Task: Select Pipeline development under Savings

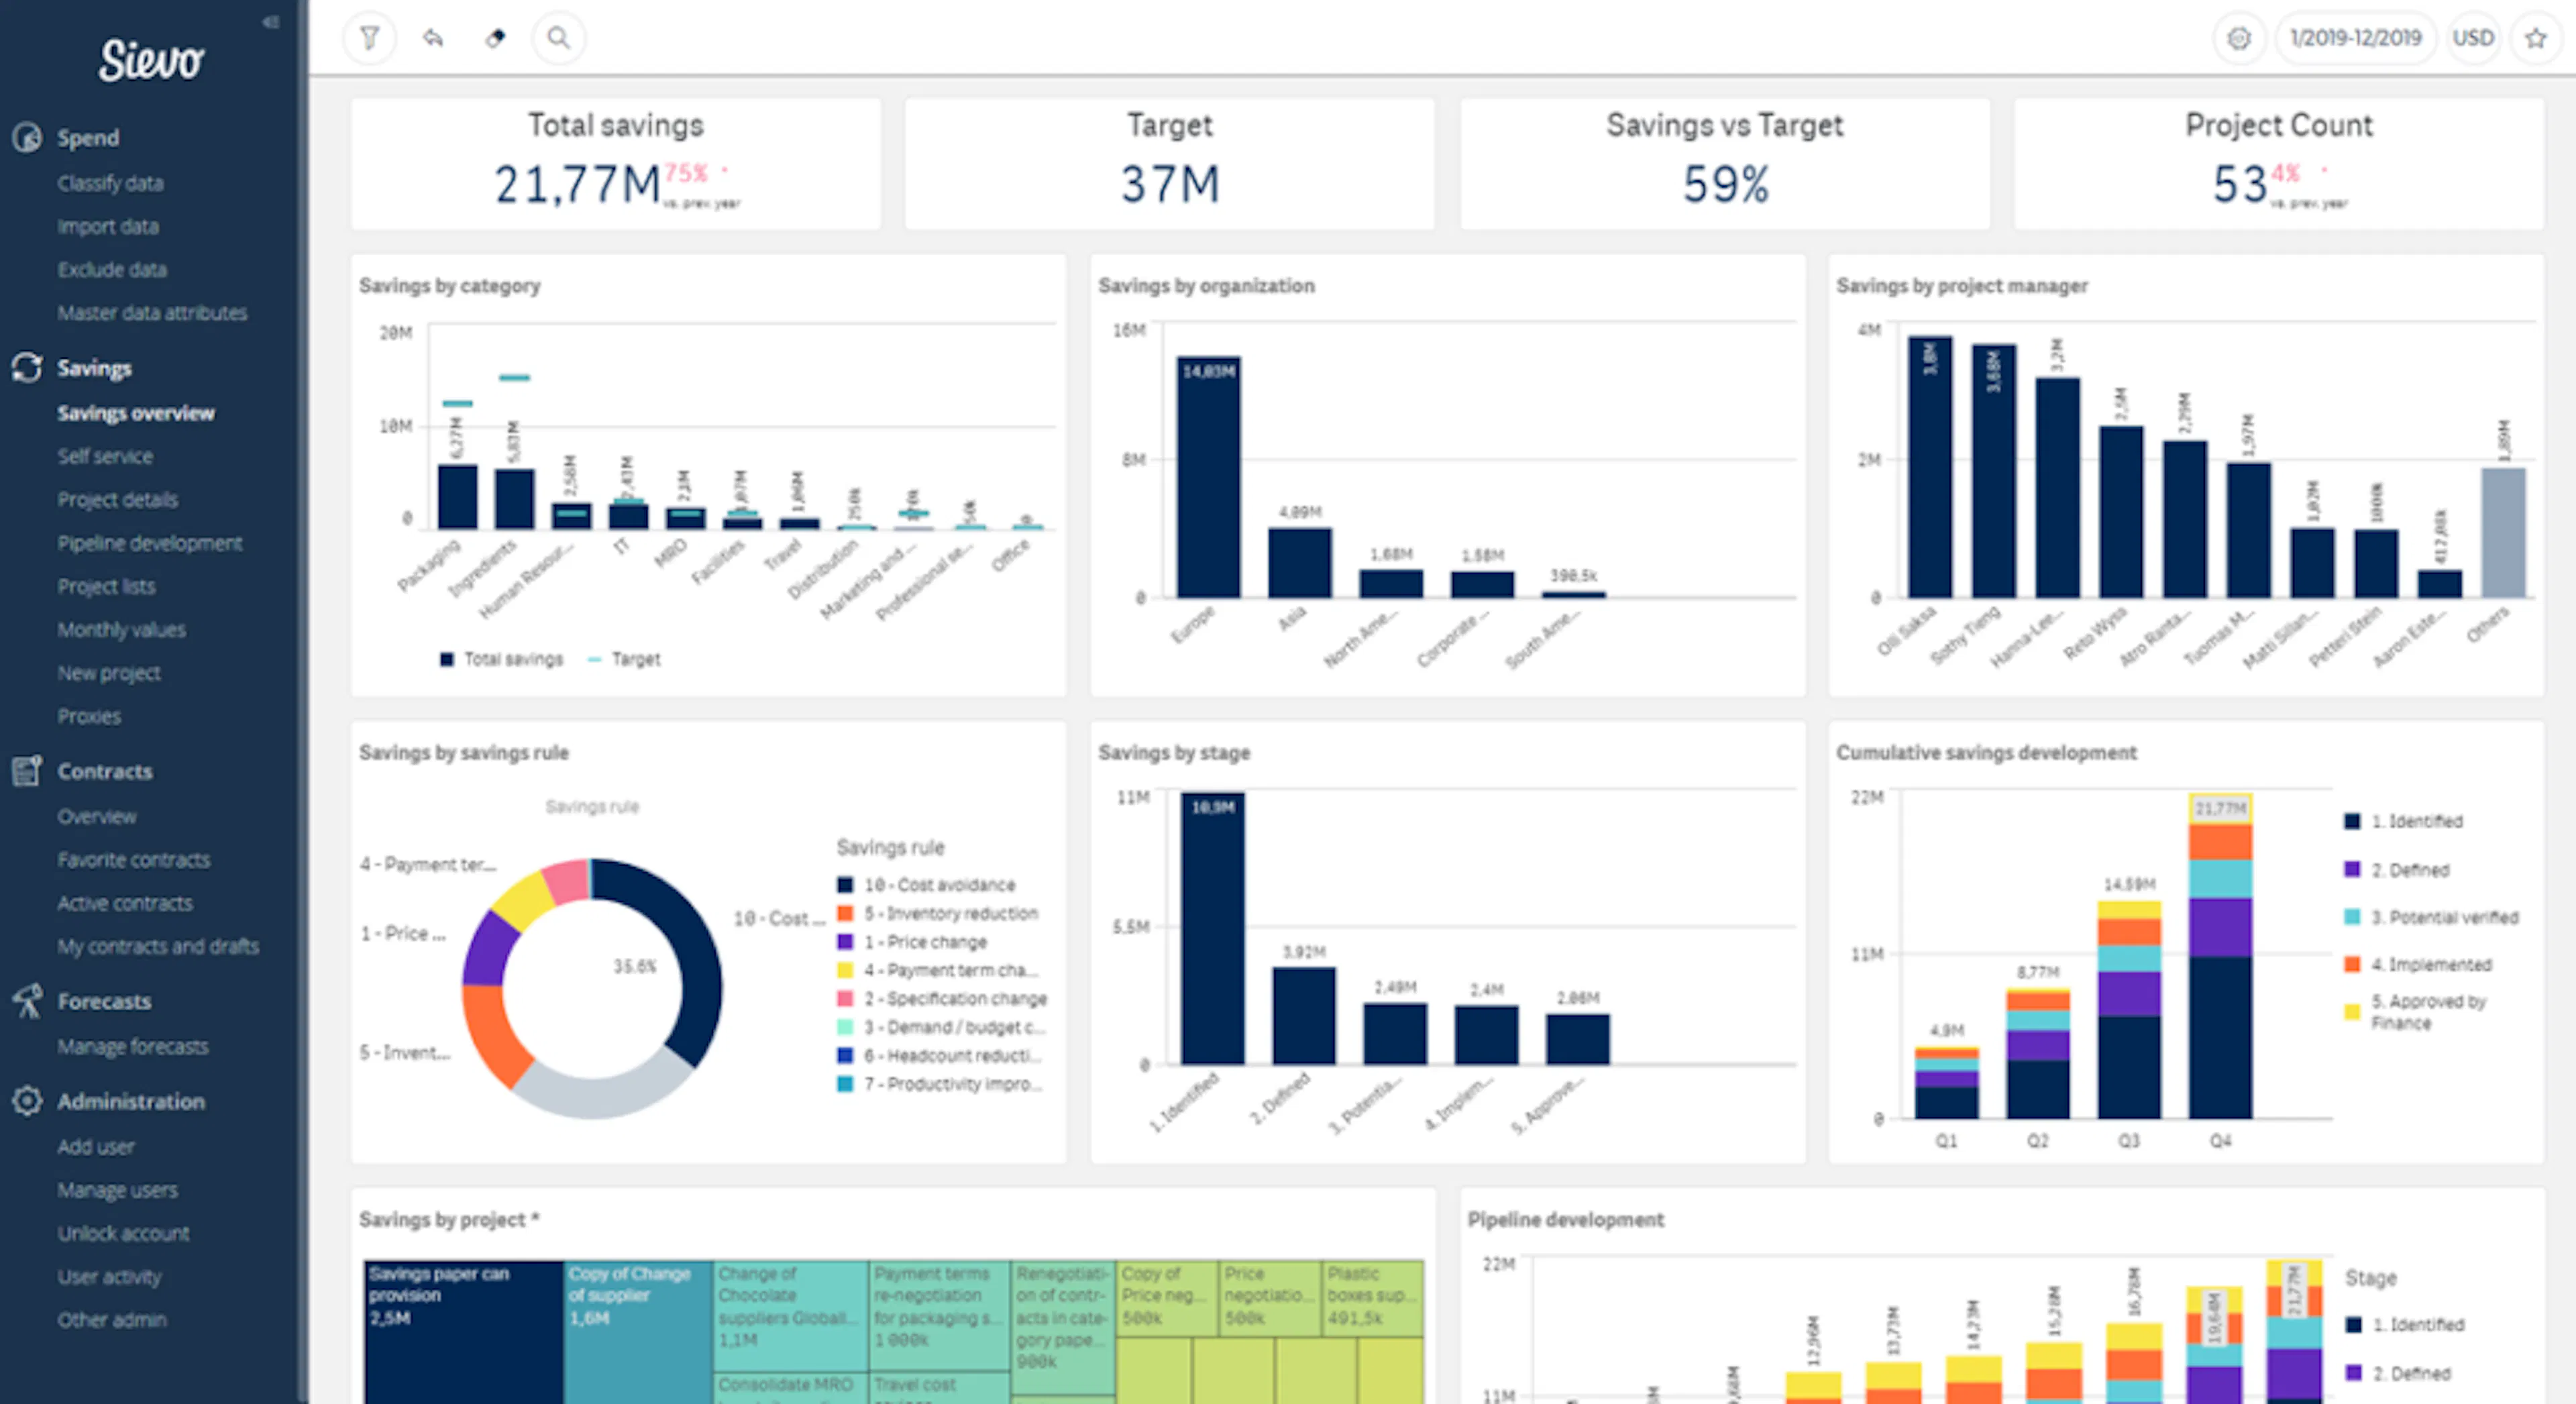Action: (x=150, y=542)
